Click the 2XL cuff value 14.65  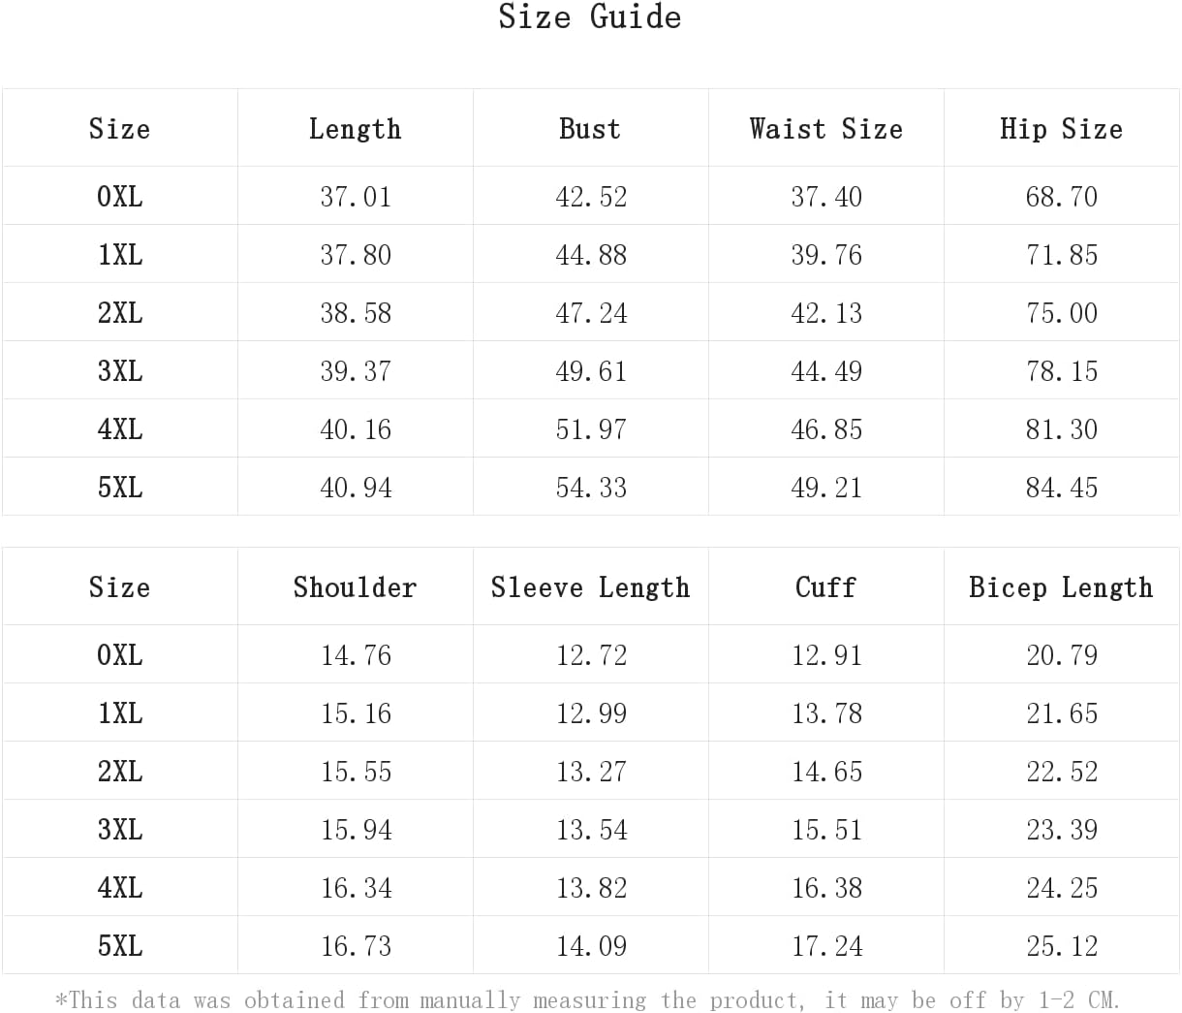pyautogui.click(x=826, y=772)
